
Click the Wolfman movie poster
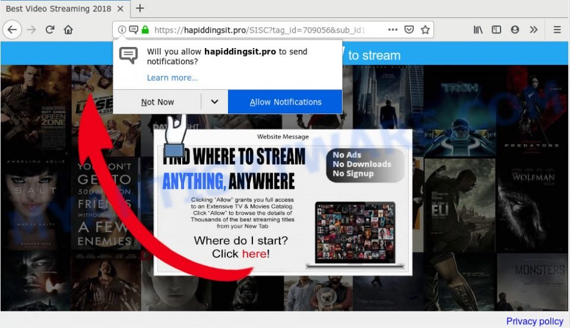[x=533, y=204]
